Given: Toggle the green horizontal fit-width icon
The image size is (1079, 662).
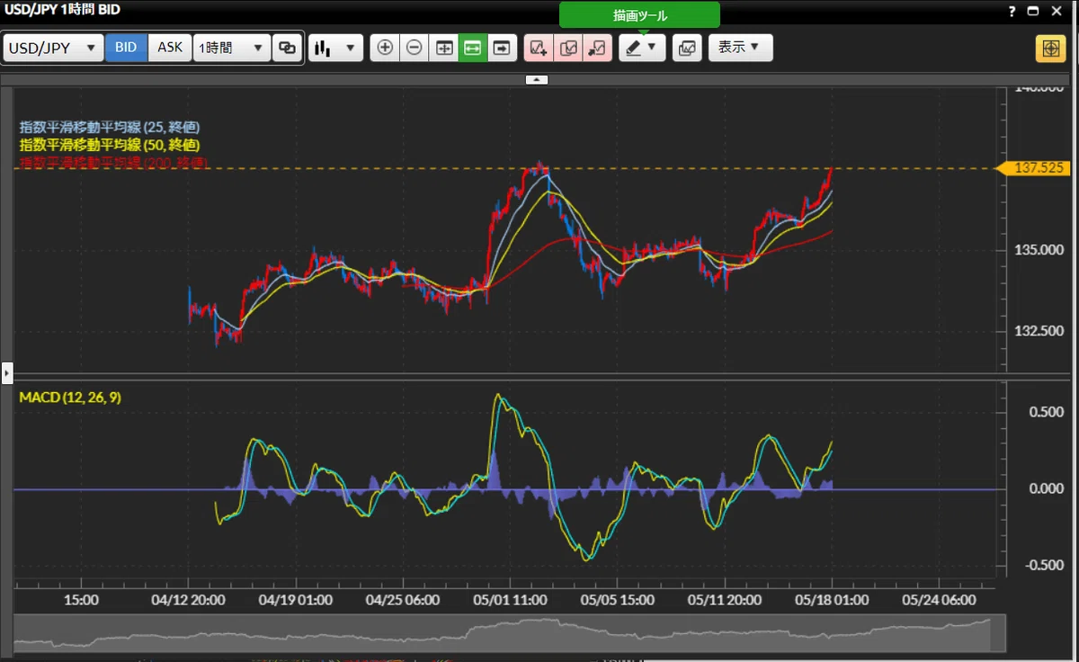Looking at the screenshot, I should pos(473,48).
